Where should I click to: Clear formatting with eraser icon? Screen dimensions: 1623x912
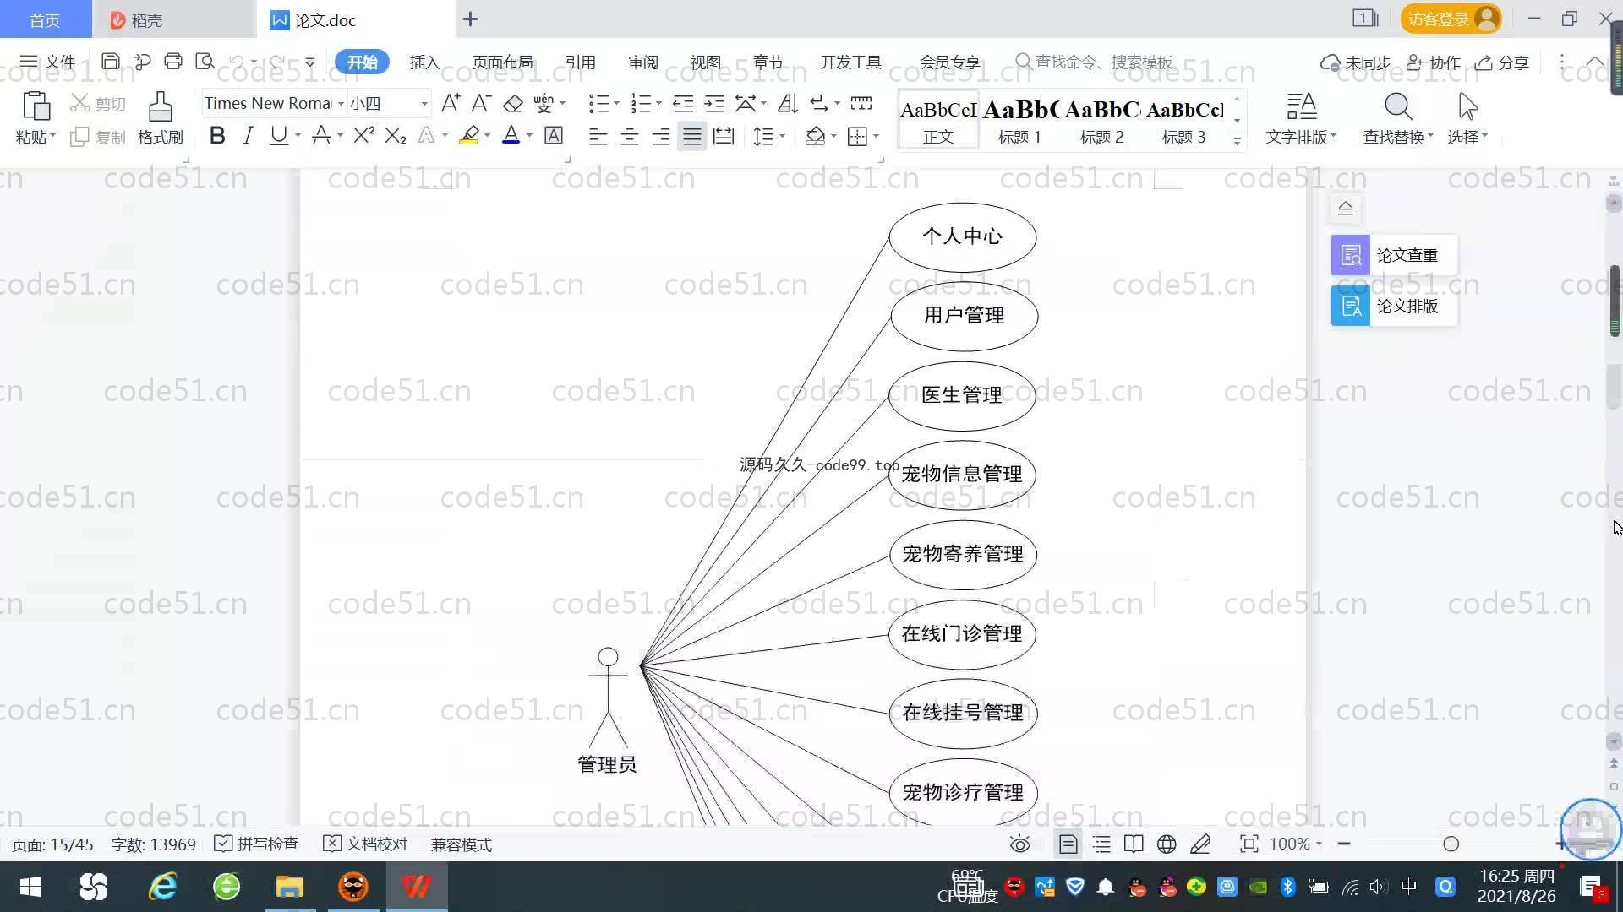[513, 103]
